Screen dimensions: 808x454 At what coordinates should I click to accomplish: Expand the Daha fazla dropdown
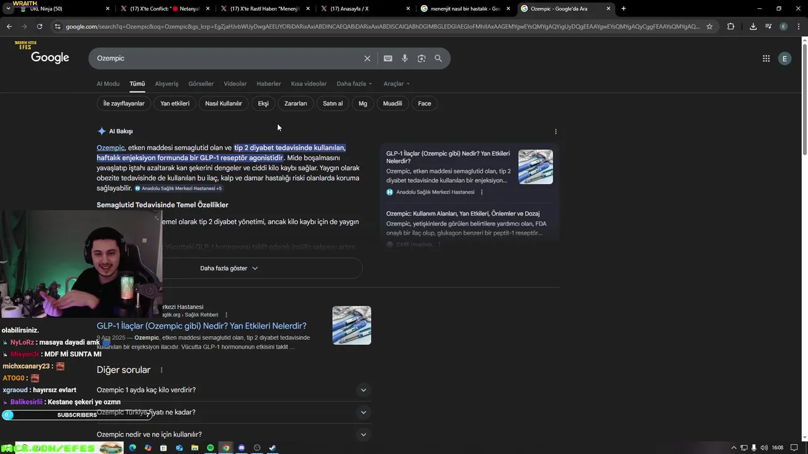(x=354, y=84)
